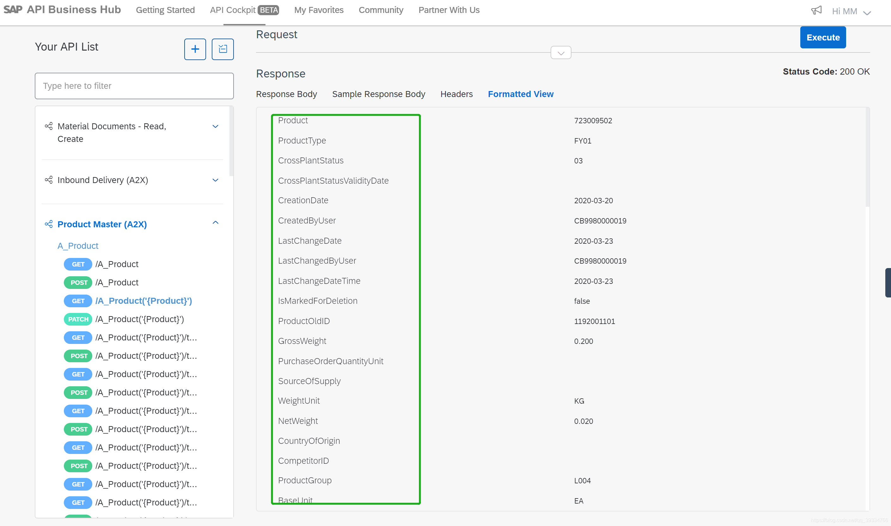Image resolution: width=891 pixels, height=526 pixels.
Task: Go to My Favorites
Action: [319, 10]
